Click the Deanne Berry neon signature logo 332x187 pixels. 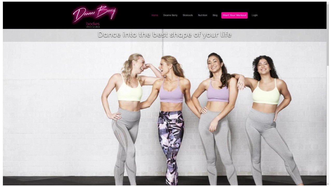tap(94, 14)
